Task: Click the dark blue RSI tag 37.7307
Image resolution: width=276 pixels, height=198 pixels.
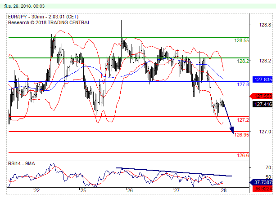Action: (x=261, y=182)
